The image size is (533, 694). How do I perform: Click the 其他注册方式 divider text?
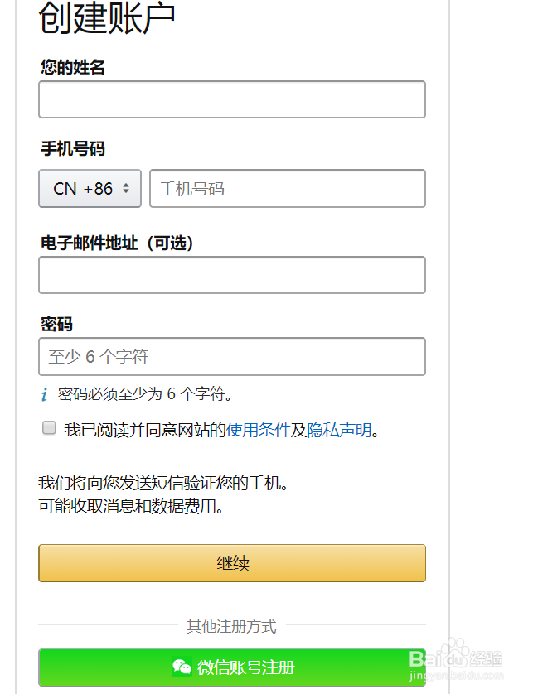tap(231, 626)
